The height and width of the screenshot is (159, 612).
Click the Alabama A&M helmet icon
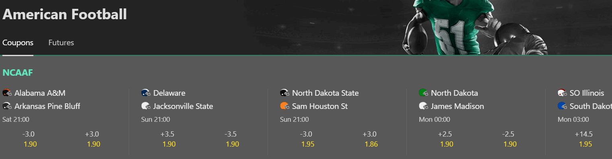point(7,93)
